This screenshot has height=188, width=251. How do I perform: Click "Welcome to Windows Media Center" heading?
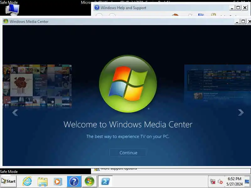[x=128, y=124]
